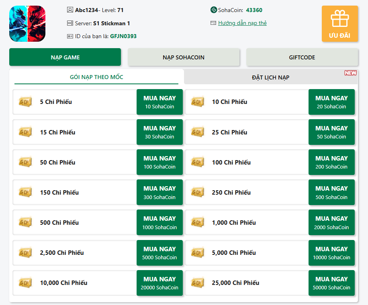Buy 150 Chi Phiếu for 300 SohaCoin
The image size is (368, 305).
coord(159,192)
